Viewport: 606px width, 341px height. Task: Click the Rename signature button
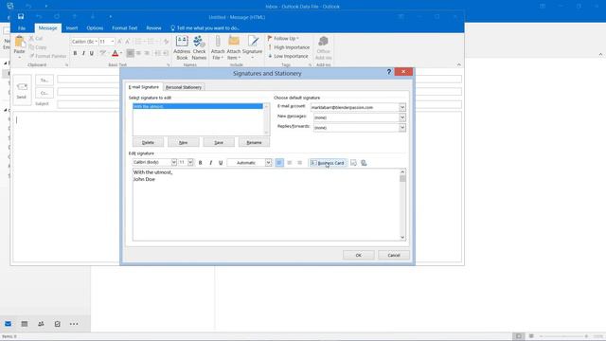point(254,142)
